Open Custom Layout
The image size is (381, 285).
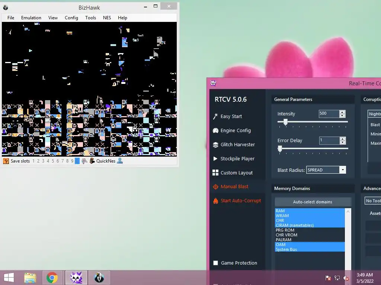coord(236,173)
